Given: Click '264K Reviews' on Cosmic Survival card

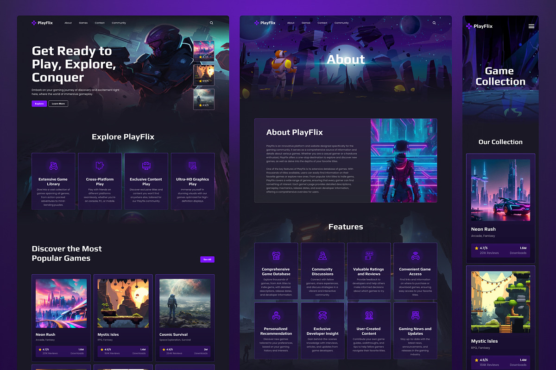Looking at the screenshot, I should pos(174,353).
